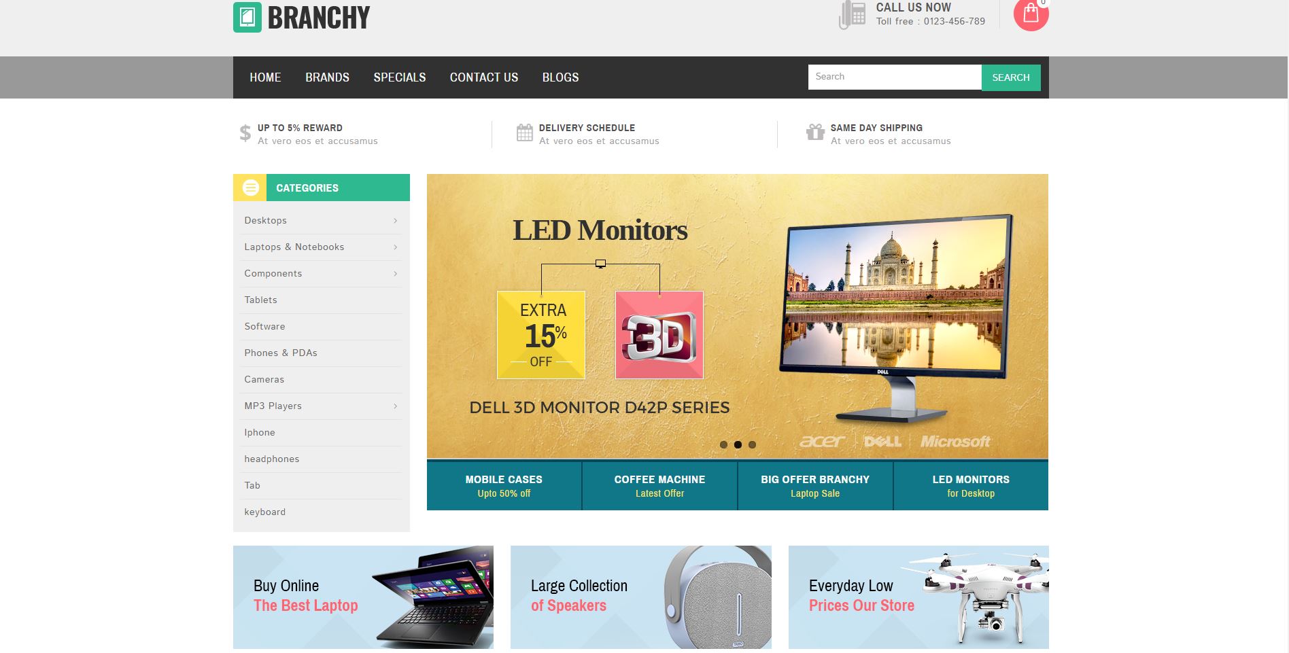
Task: Select the first slider dot
Action: coord(723,445)
